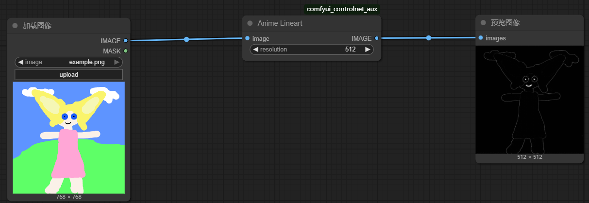
Task: Click the IMAGE output port on Anime Lineart
Action: pyautogui.click(x=377, y=38)
